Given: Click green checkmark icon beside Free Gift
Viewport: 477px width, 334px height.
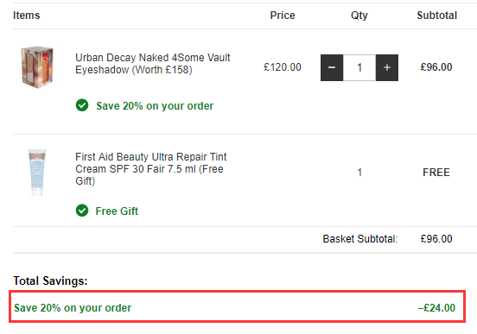Looking at the screenshot, I should tap(82, 211).
